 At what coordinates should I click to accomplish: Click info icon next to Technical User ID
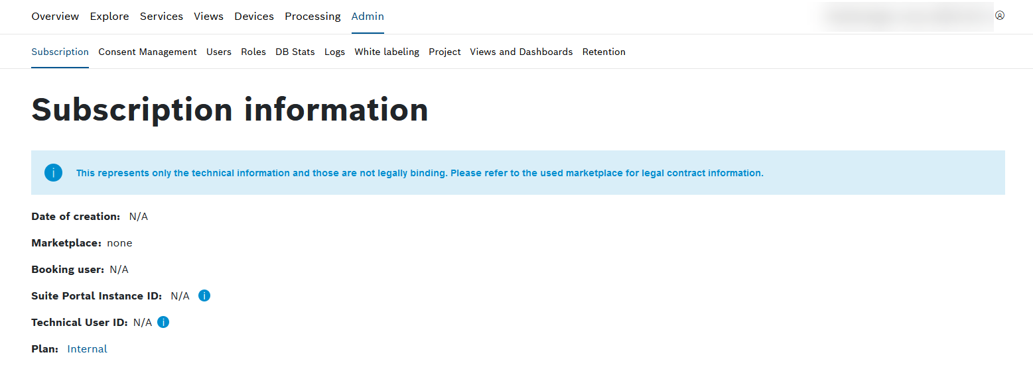click(163, 322)
